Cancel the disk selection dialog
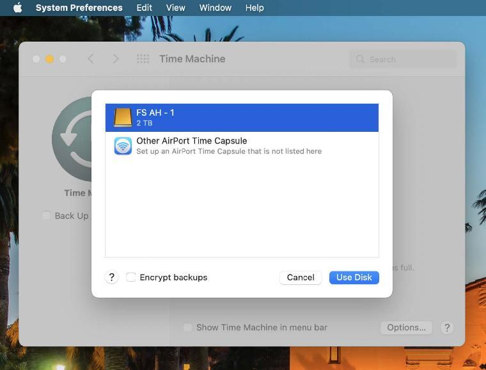Screen dimensions: 486x370 300,277
